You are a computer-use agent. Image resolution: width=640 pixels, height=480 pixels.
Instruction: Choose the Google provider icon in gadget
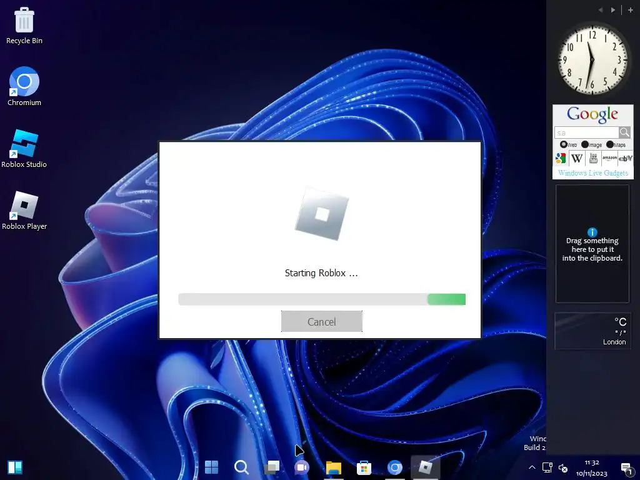point(561,158)
